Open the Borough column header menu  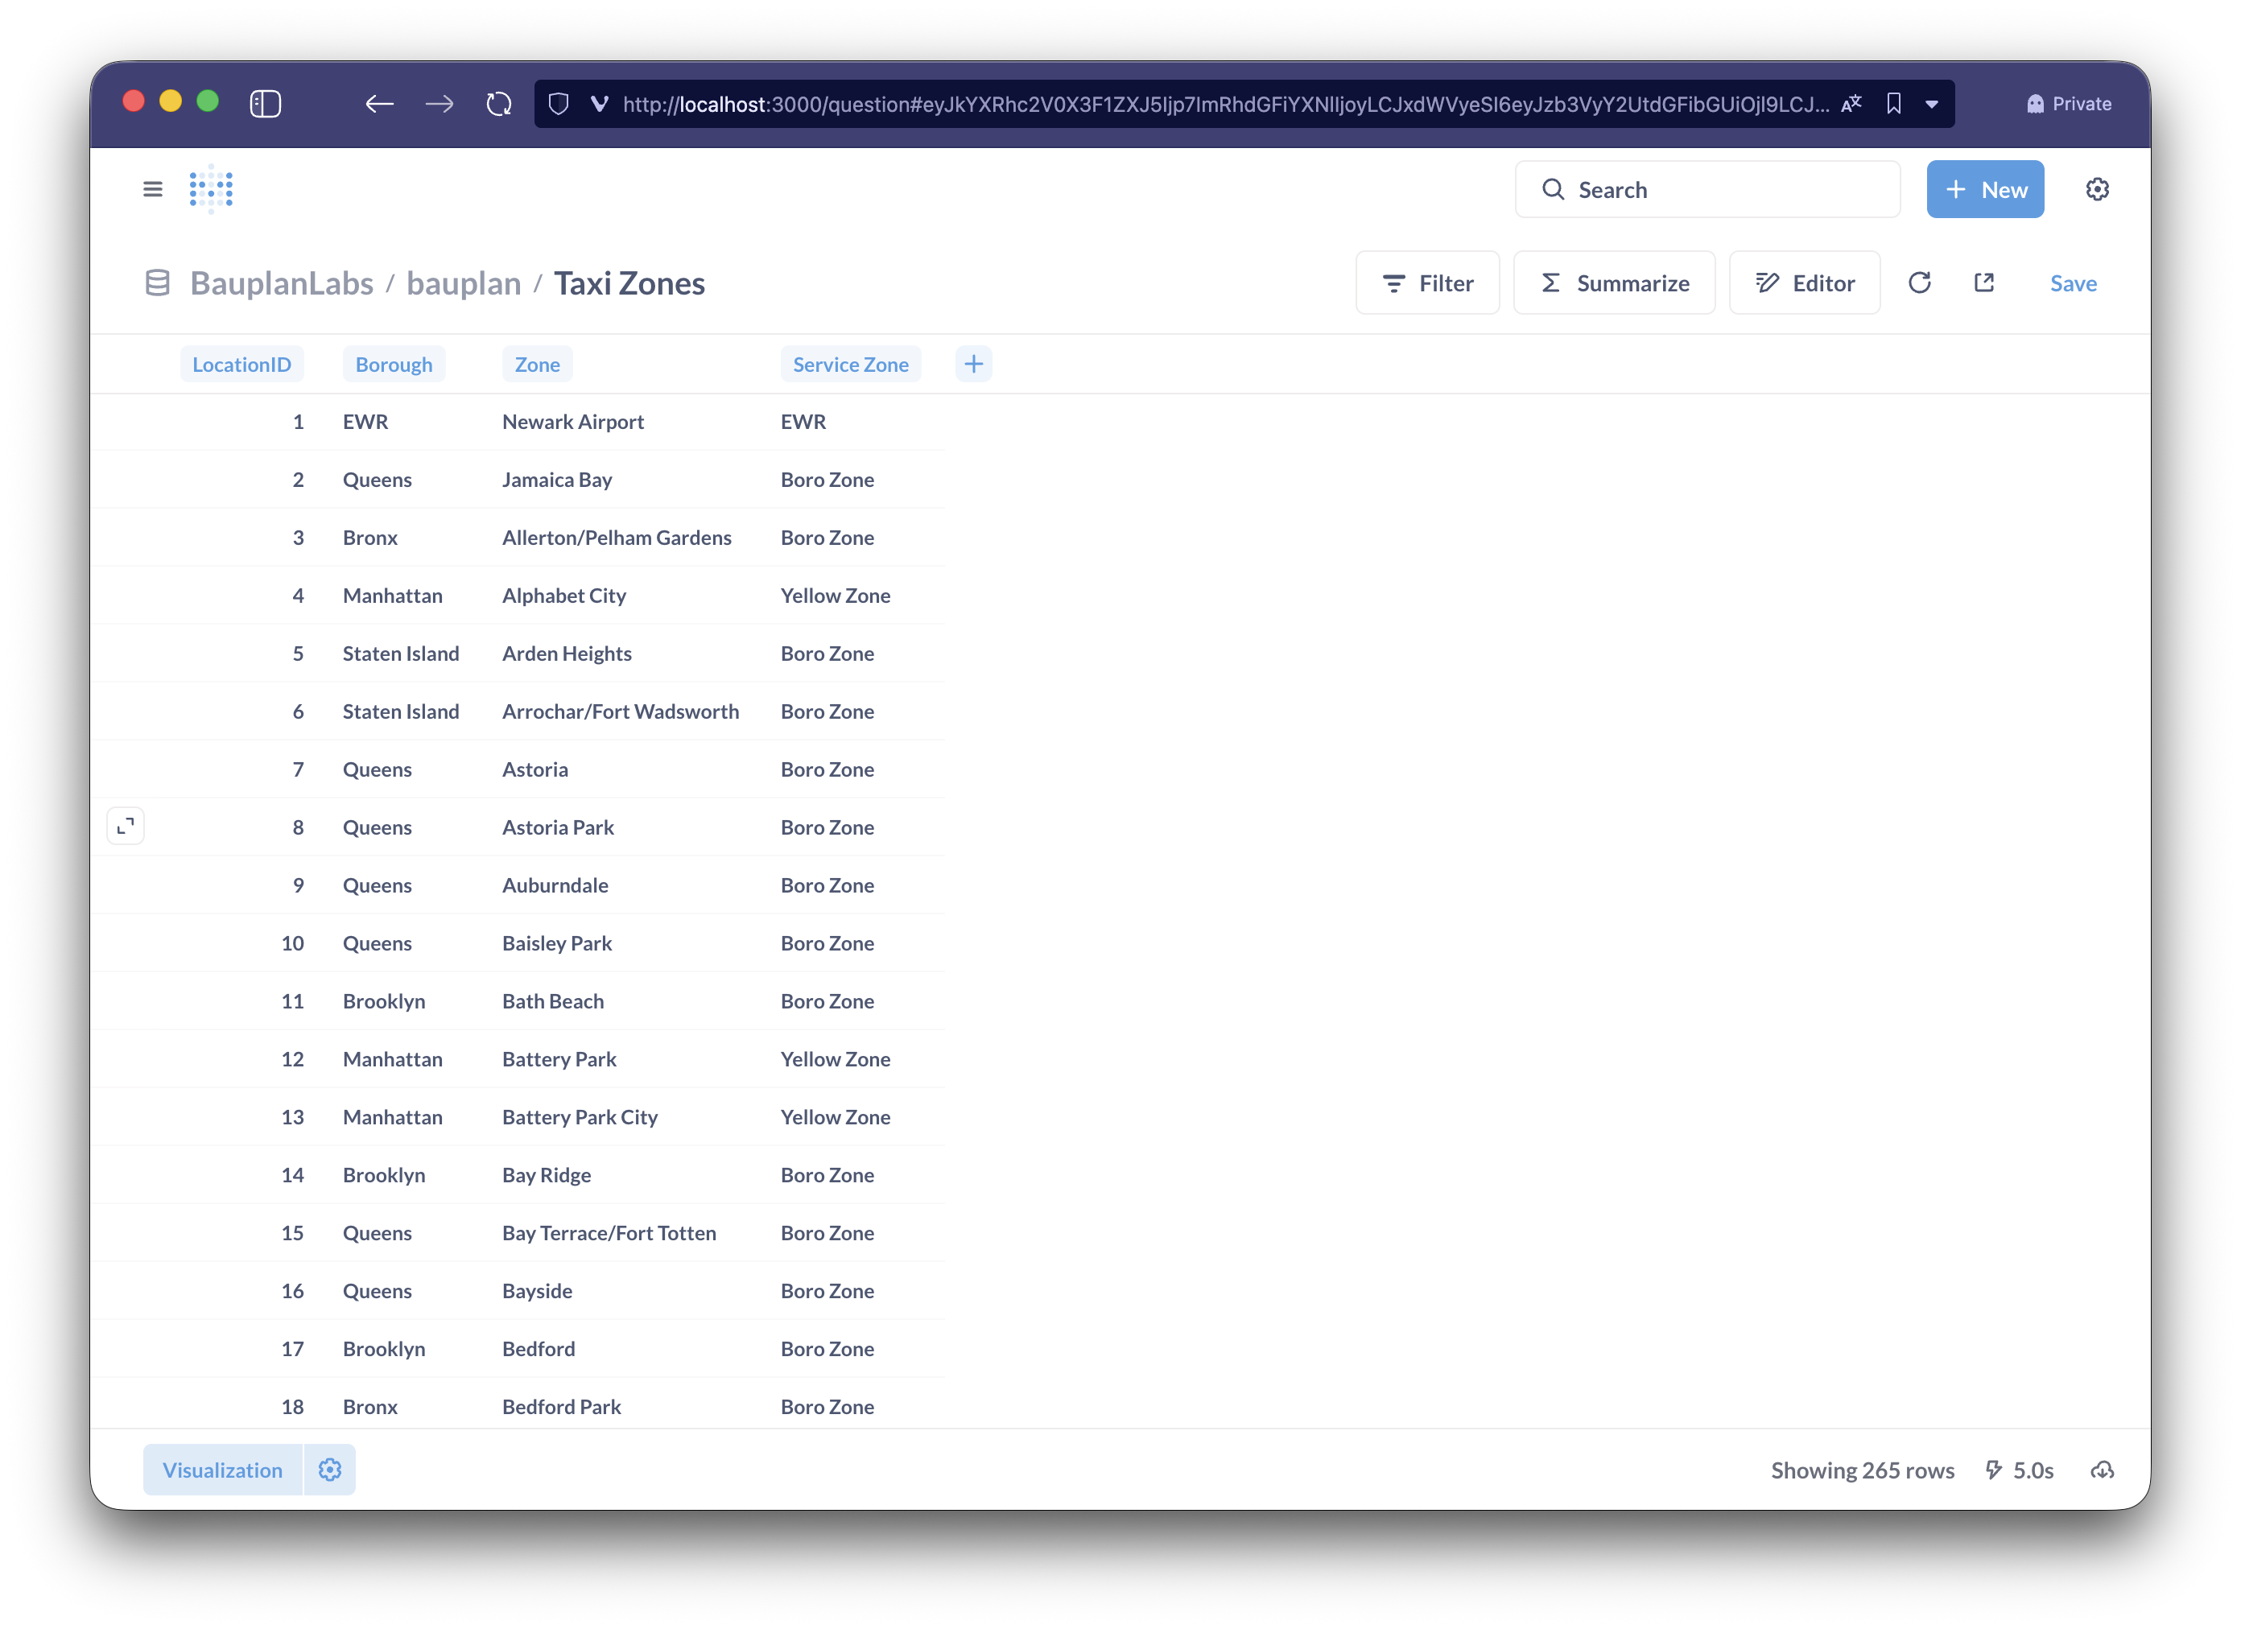[394, 365]
